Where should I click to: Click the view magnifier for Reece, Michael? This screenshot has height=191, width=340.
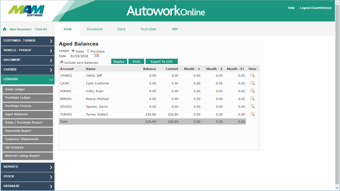tap(252, 99)
